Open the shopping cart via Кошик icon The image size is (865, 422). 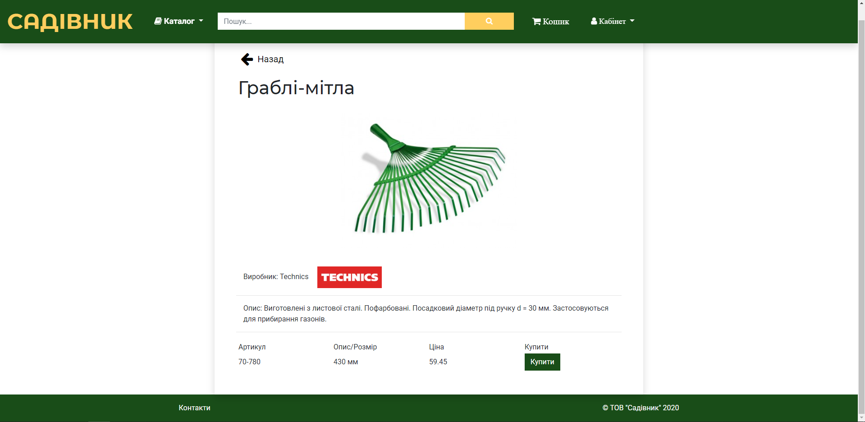tap(536, 21)
